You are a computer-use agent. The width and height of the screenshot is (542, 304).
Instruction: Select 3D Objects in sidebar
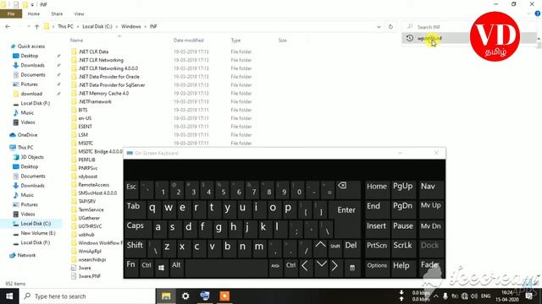coord(32,157)
